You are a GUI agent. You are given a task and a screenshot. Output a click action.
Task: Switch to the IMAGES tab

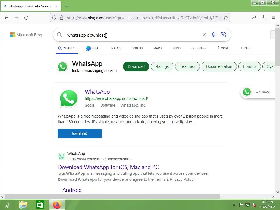pos(116,48)
